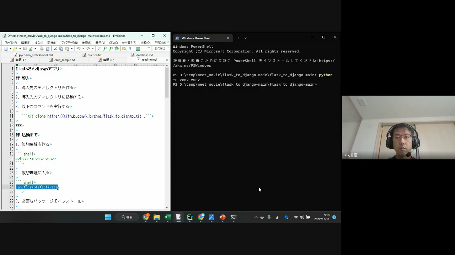Viewport: 455px width, 255px height.
Task: Click the New file icon in EmEditor
Action: [x=6, y=49]
